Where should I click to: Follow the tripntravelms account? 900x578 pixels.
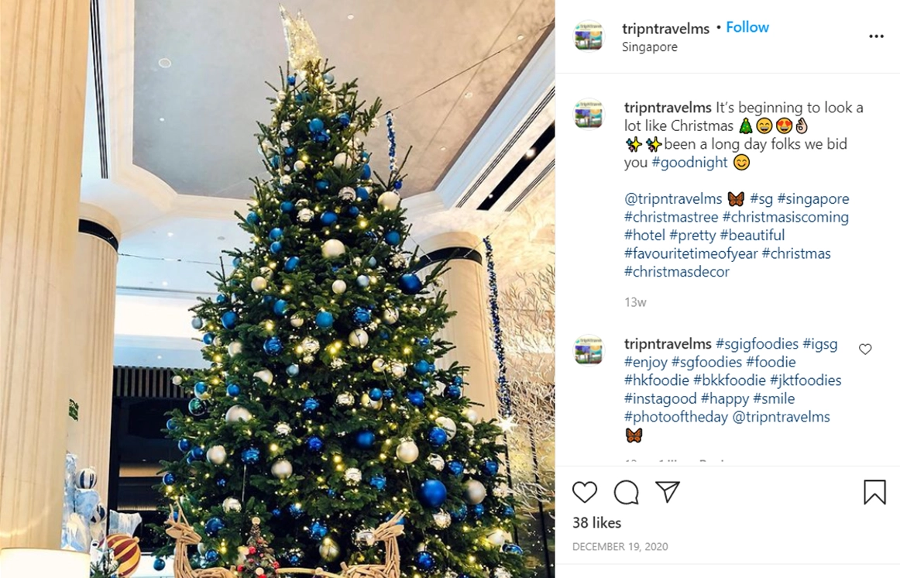pyautogui.click(x=747, y=27)
